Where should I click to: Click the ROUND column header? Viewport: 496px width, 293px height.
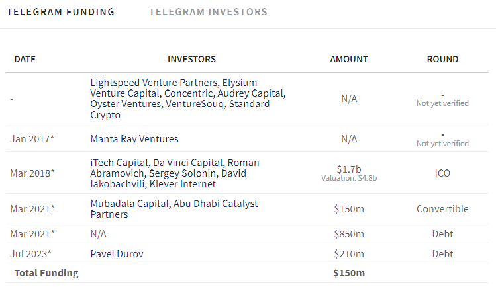442,59
